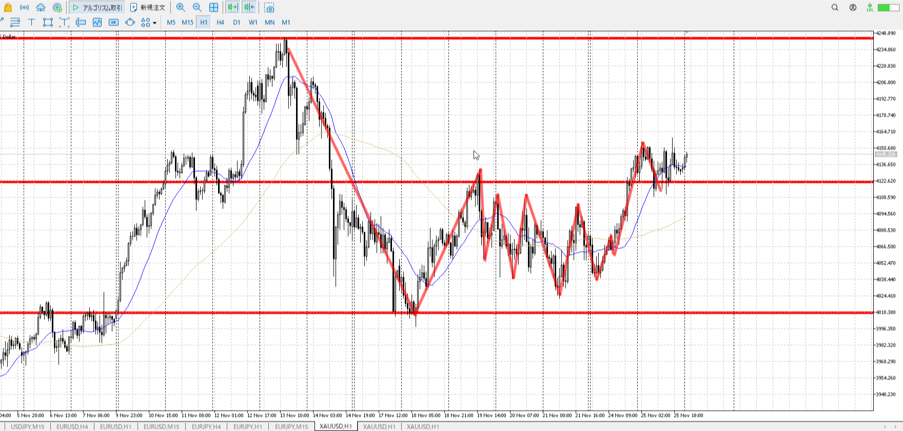Switch the timeframe to H4
This screenshot has height=431, width=903.
[x=220, y=22]
